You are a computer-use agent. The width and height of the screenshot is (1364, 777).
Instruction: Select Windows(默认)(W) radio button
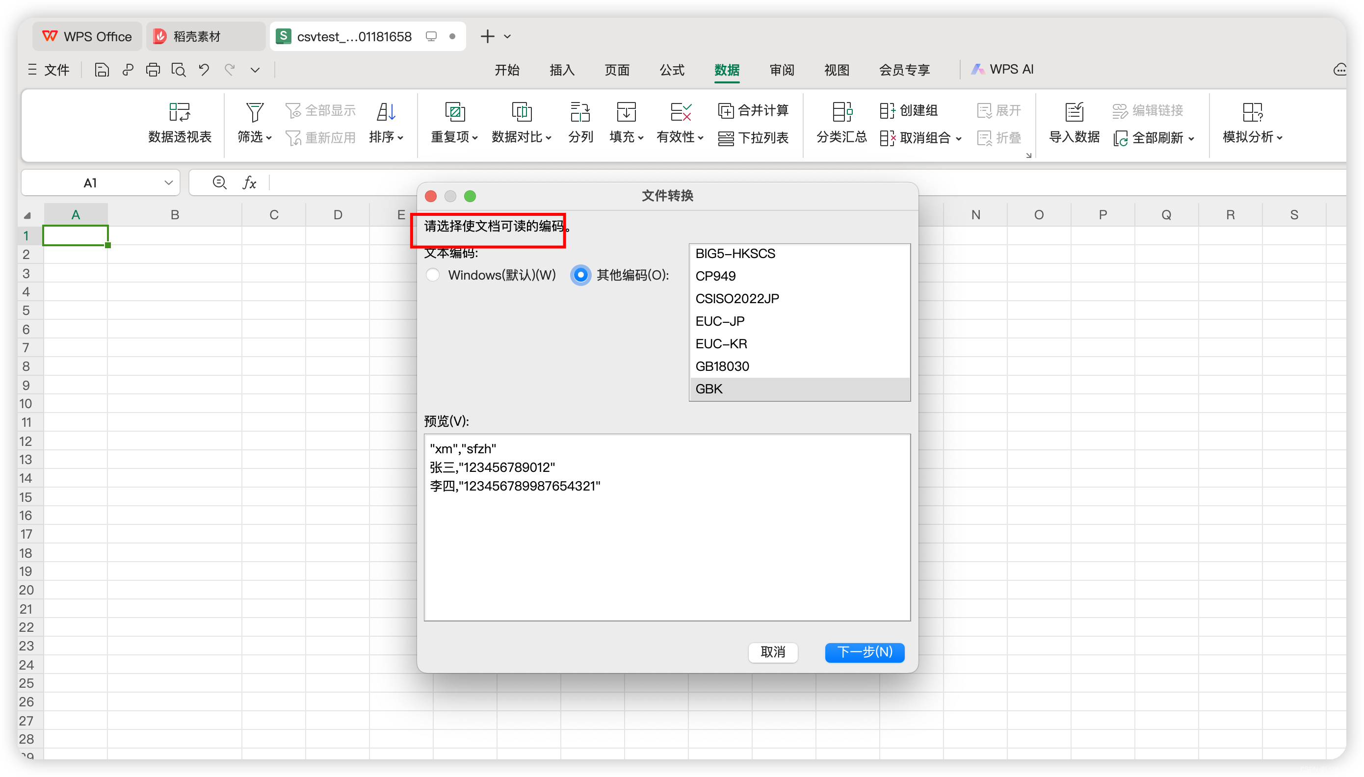pos(433,275)
